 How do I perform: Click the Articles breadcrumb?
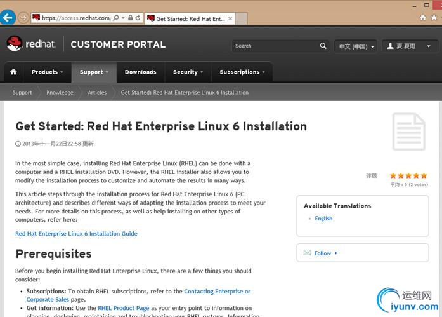97,93
